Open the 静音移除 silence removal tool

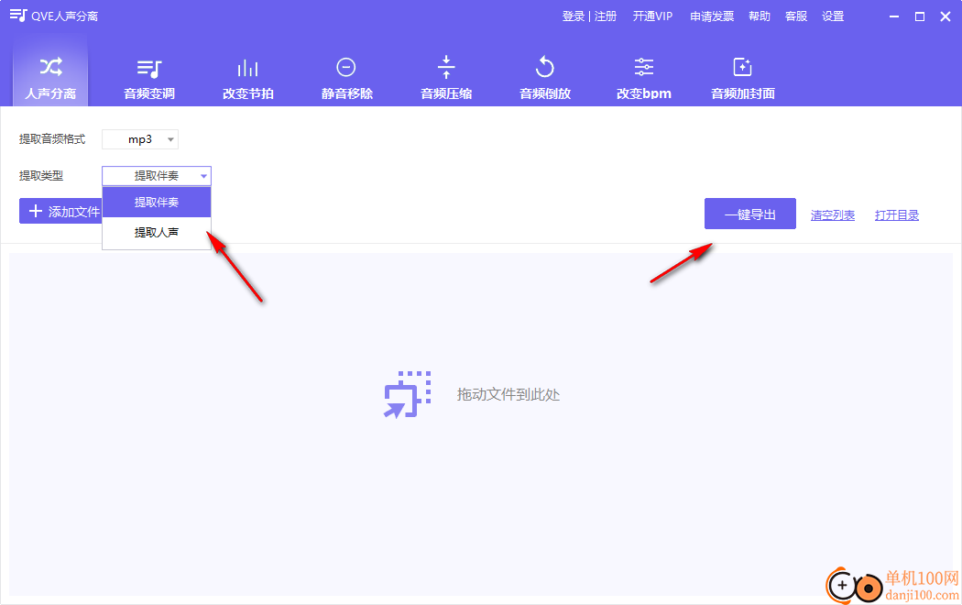point(346,78)
